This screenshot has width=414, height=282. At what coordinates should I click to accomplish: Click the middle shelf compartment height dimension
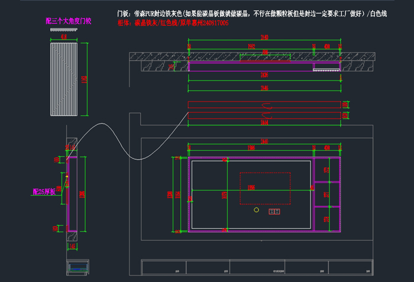[x=326, y=195]
